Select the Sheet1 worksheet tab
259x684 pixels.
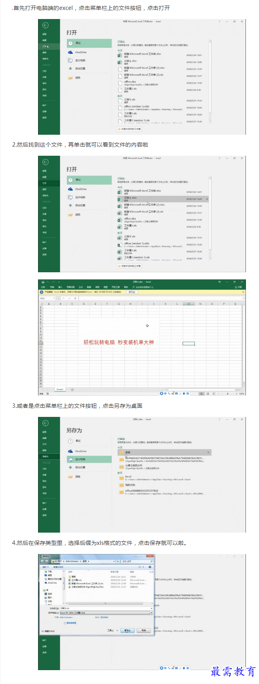(60, 390)
